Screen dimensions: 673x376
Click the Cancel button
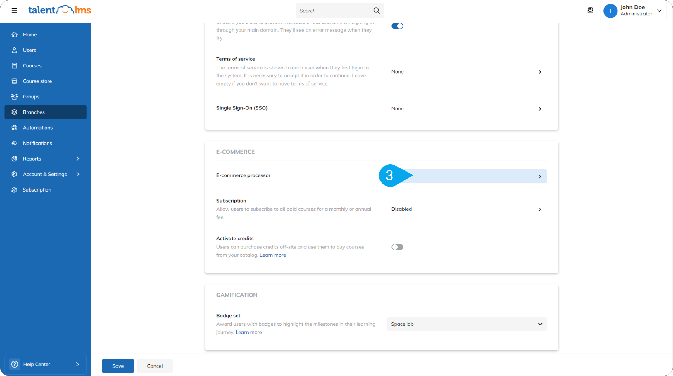[155, 366]
